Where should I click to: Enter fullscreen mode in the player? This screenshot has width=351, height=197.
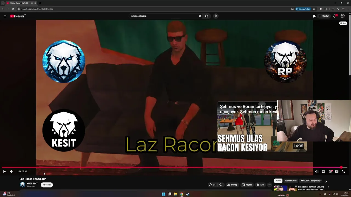click(x=343, y=172)
